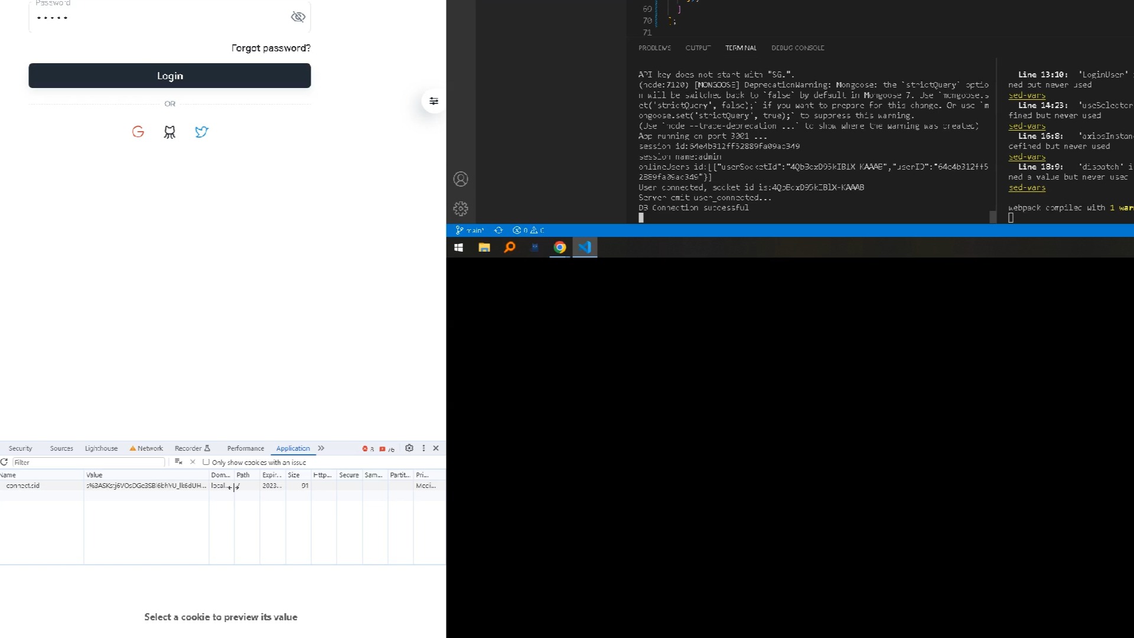Sign in with the GitHub icon

pyautogui.click(x=170, y=132)
